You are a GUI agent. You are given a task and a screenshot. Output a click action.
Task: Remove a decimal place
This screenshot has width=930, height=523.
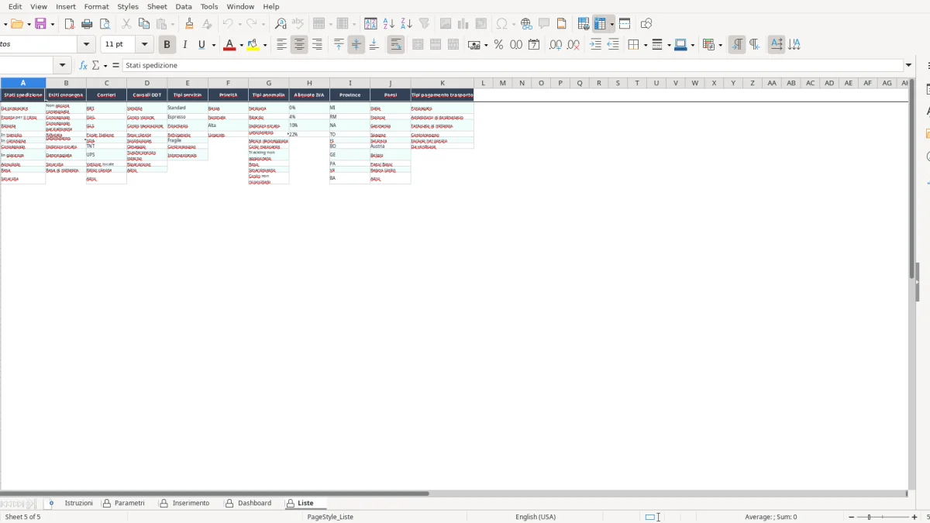click(573, 45)
